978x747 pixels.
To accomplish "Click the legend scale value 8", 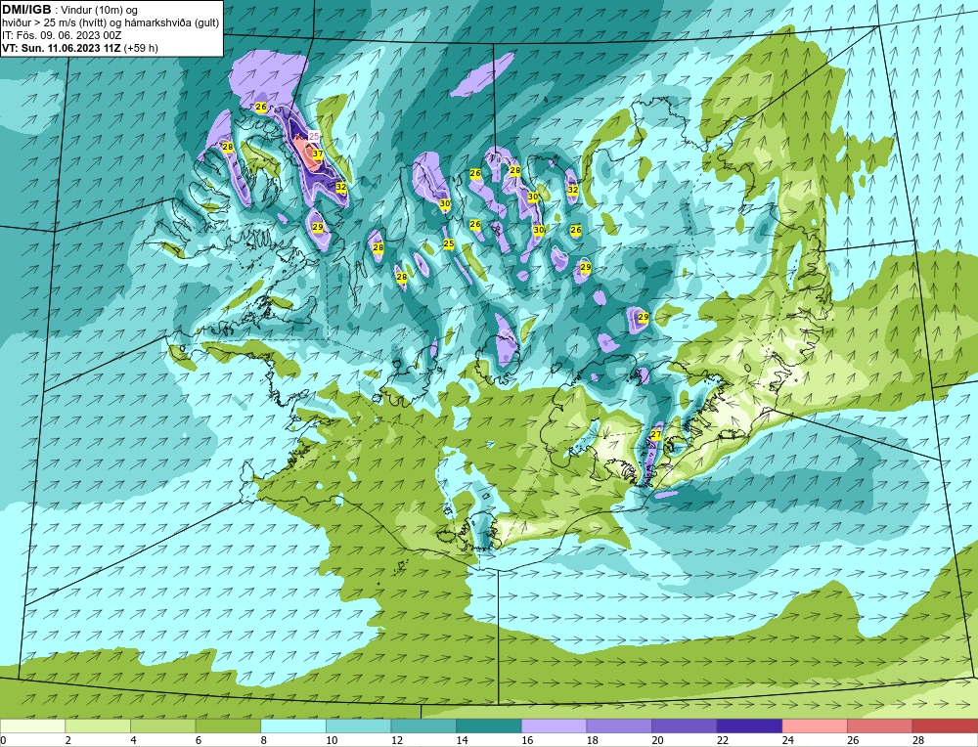I will click(x=263, y=740).
